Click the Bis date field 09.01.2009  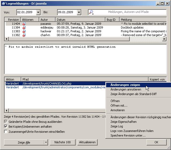[x=67, y=12]
